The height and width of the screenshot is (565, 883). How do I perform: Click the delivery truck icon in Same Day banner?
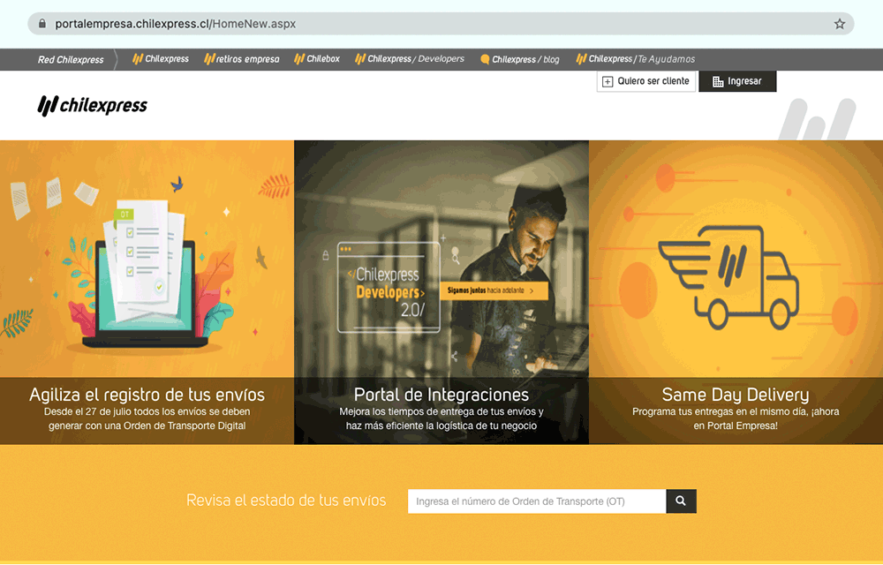(728, 277)
